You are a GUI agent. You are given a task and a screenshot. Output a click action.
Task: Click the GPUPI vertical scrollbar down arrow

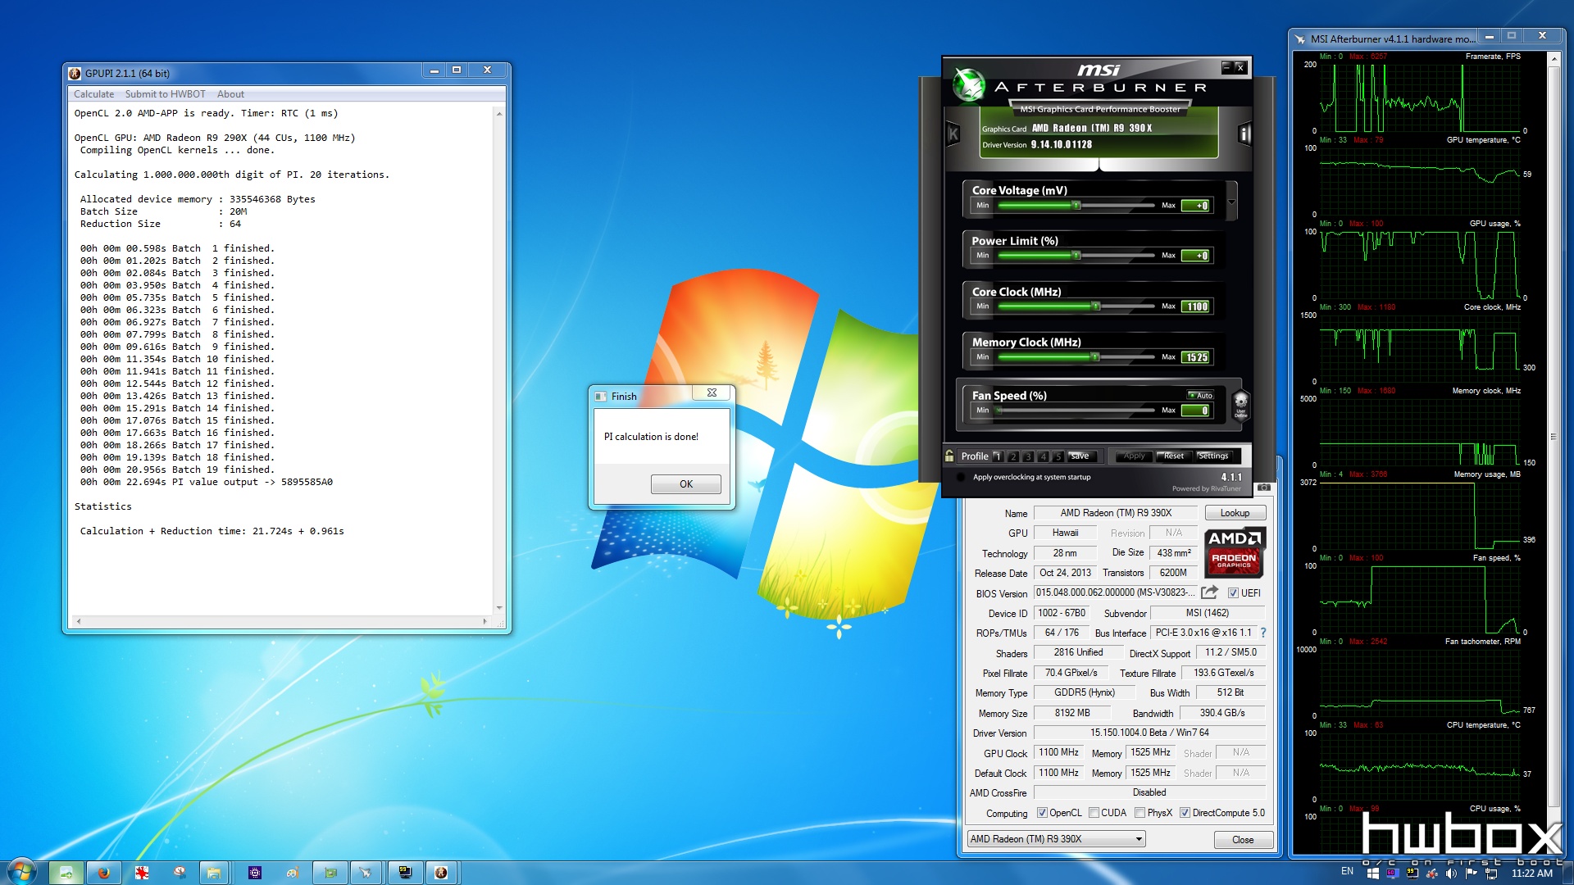[x=499, y=608]
